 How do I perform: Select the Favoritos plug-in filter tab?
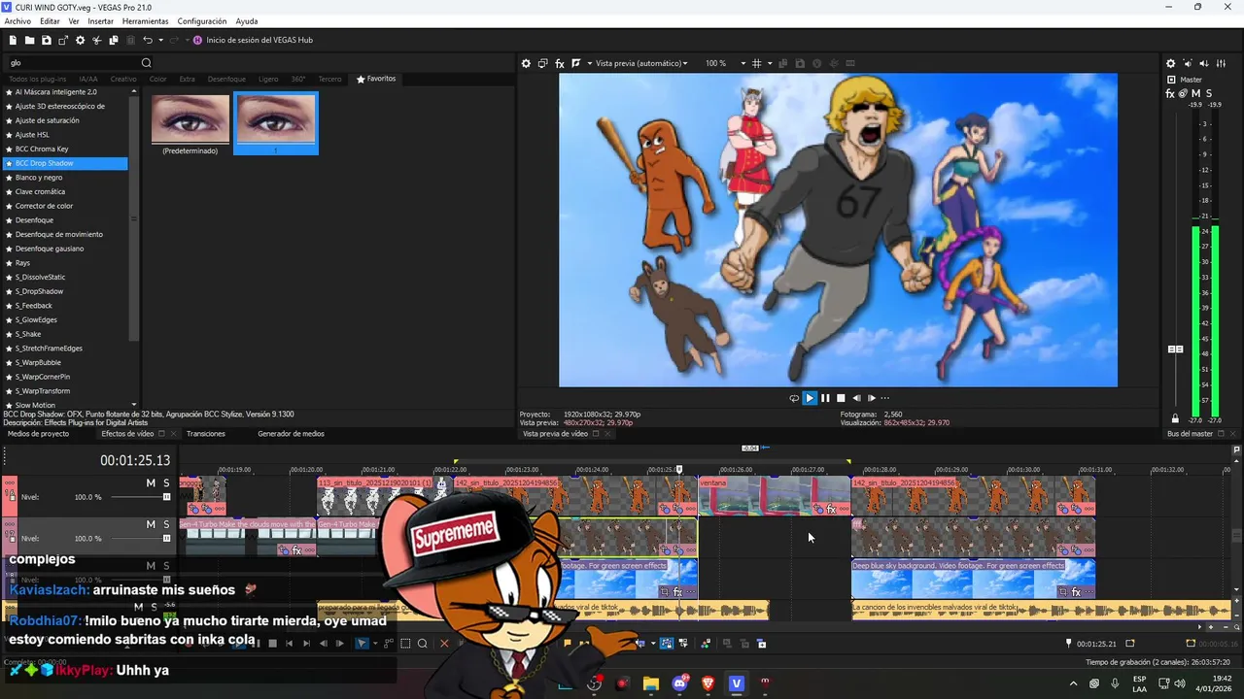(x=376, y=79)
